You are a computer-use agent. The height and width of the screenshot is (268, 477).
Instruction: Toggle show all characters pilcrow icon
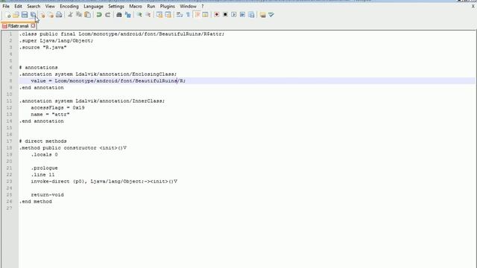[x=188, y=15]
